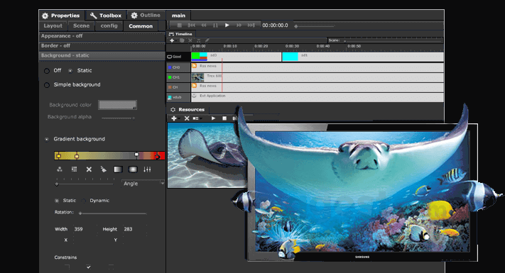Choose the Dynamic gradient radio button
Image resolution: width=505 pixels, height=273 pixels.
coord(83,201)
